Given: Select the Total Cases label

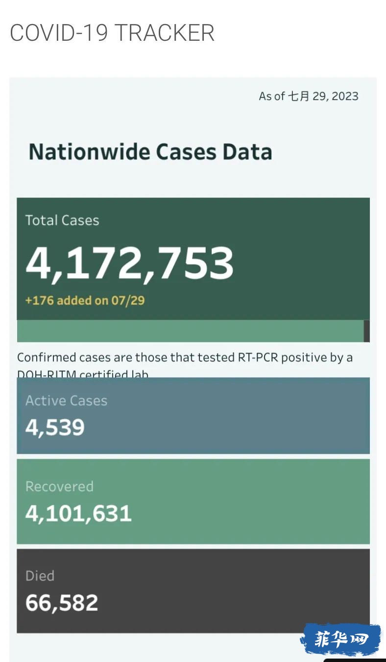Looking at the screenshot, I should coord(62,220).
